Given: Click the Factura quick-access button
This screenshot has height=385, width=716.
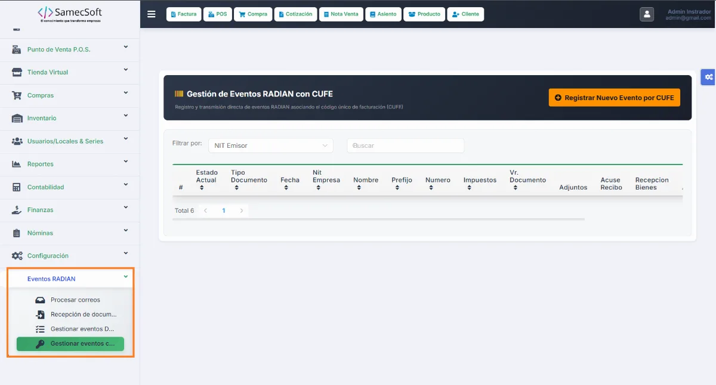Looking at the screenshot, I should [x=183, y=14].
